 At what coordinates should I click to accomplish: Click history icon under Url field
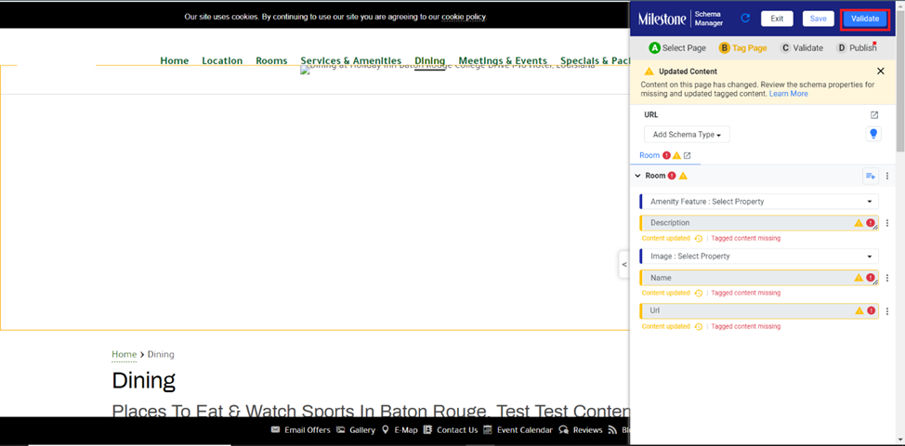pyautogui.click(x=699, y=326)
